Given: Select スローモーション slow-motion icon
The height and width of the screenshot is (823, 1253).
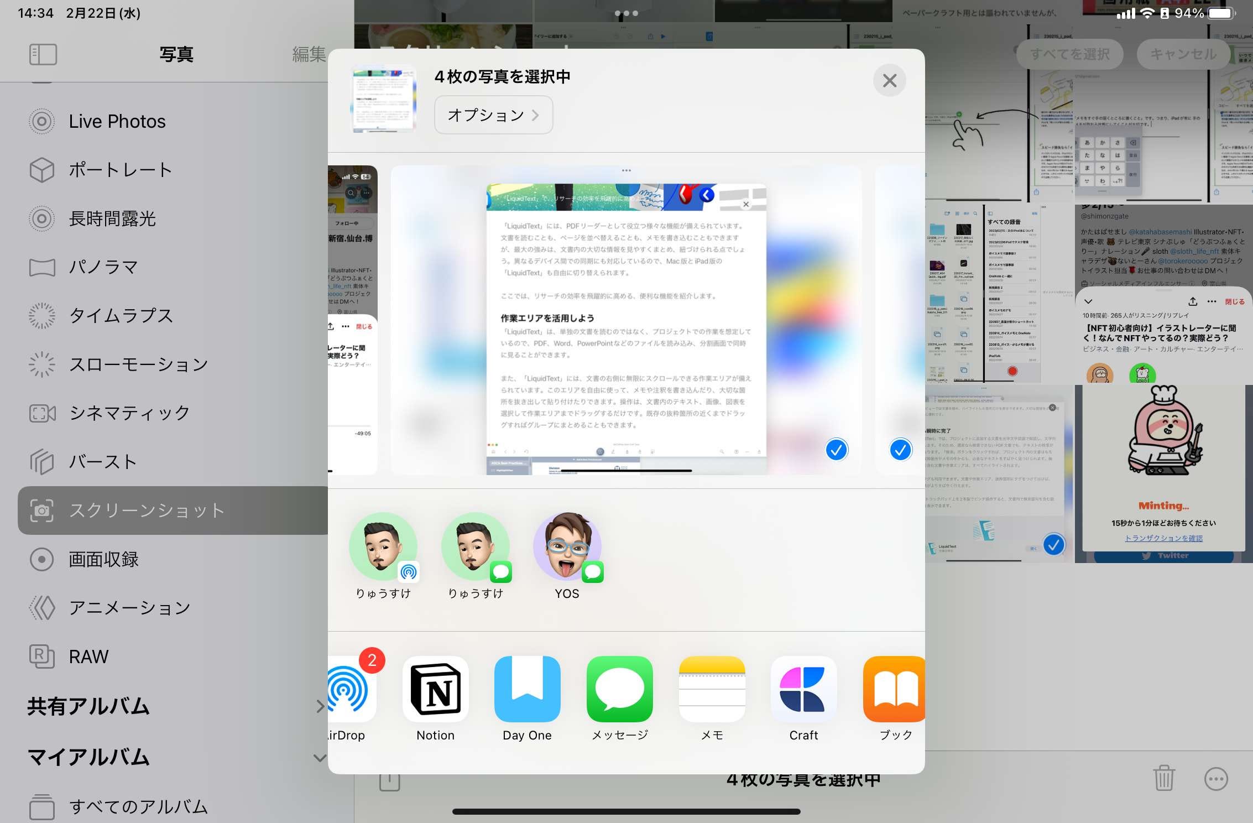Looking at the screenshot, I should 42,364.
